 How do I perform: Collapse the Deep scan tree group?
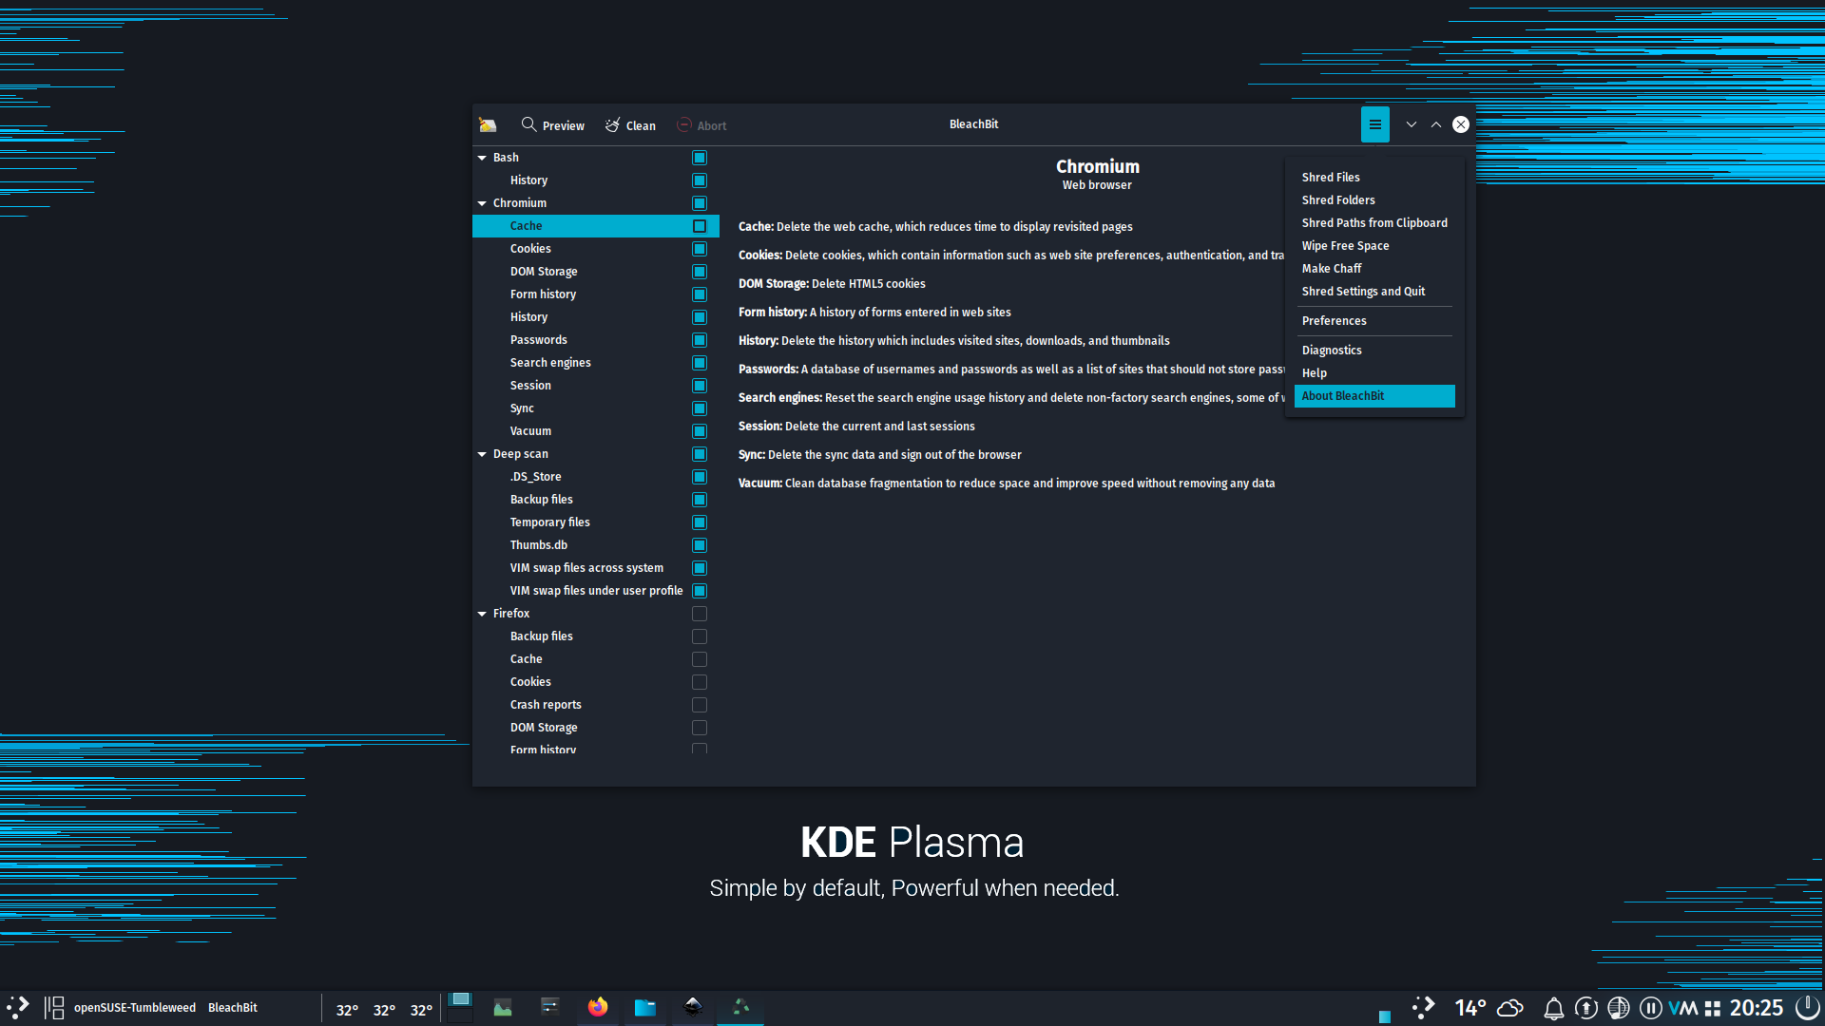click(x=482, y=454)
